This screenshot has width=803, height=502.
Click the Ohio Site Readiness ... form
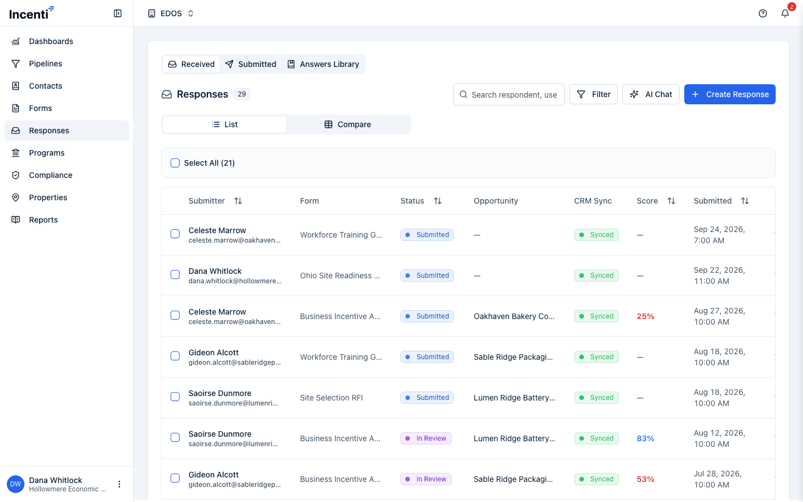pos(340,276)
